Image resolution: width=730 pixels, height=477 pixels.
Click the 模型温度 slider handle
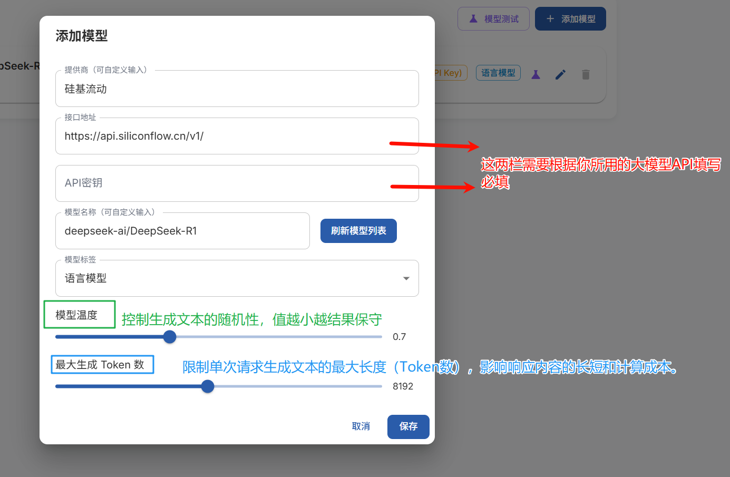pos(170,337)
